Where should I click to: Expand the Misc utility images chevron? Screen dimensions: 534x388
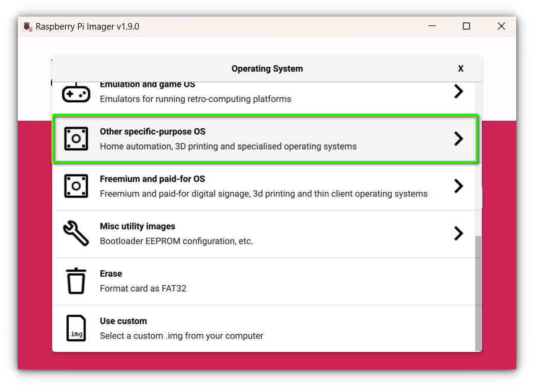pyautogui.click(x=458, y=233)
